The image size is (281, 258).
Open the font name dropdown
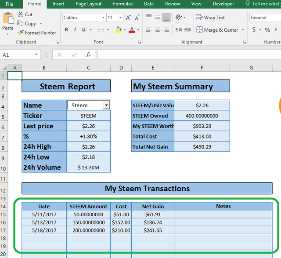click(x=103, y=18)
